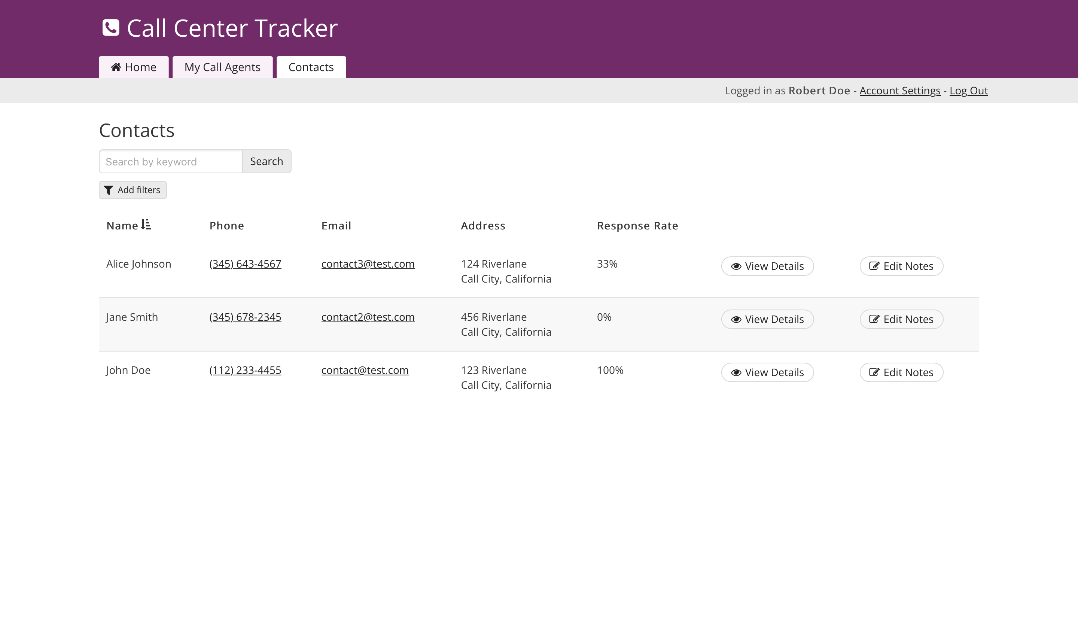Open View Details for Jane Smith
Viewport: 1078px width, 634px height.
coord(767,319)
